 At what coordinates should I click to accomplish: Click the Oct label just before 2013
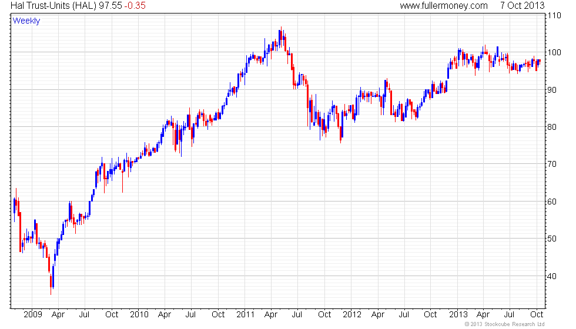coord(430,315)
